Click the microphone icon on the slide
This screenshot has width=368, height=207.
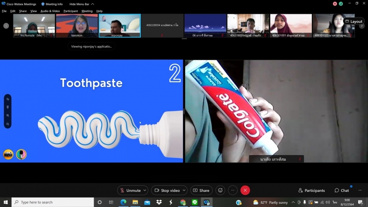click(21, 154)
